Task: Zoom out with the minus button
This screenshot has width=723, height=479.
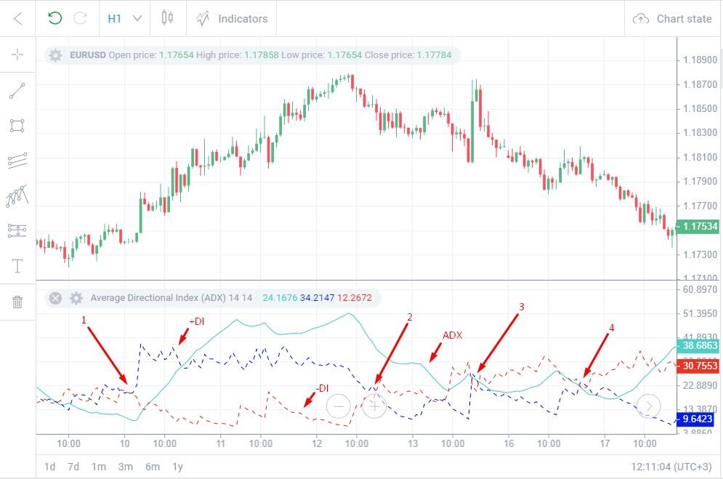Action: (x=339, y=406)
